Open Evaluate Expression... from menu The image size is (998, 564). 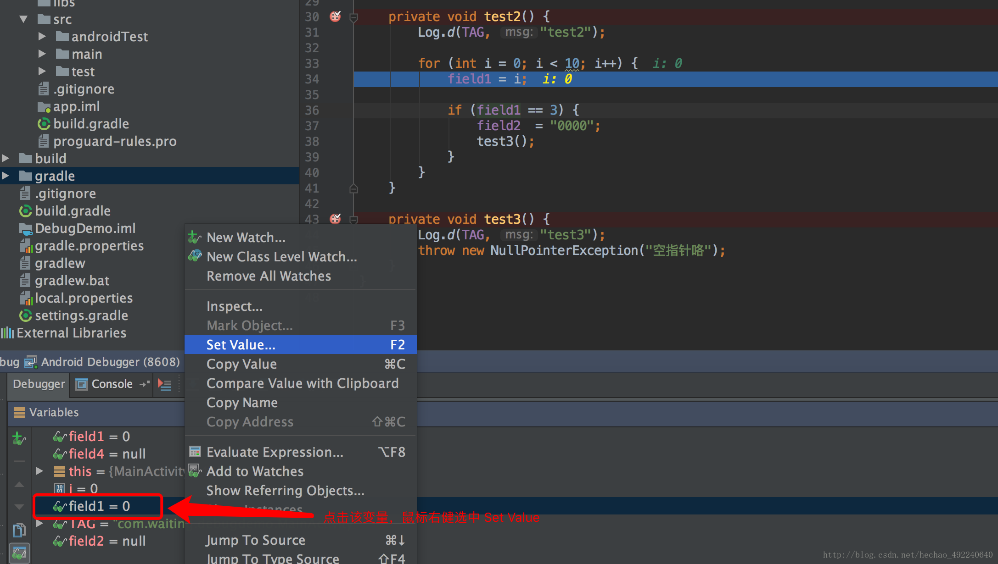click(x=301, y=452)
